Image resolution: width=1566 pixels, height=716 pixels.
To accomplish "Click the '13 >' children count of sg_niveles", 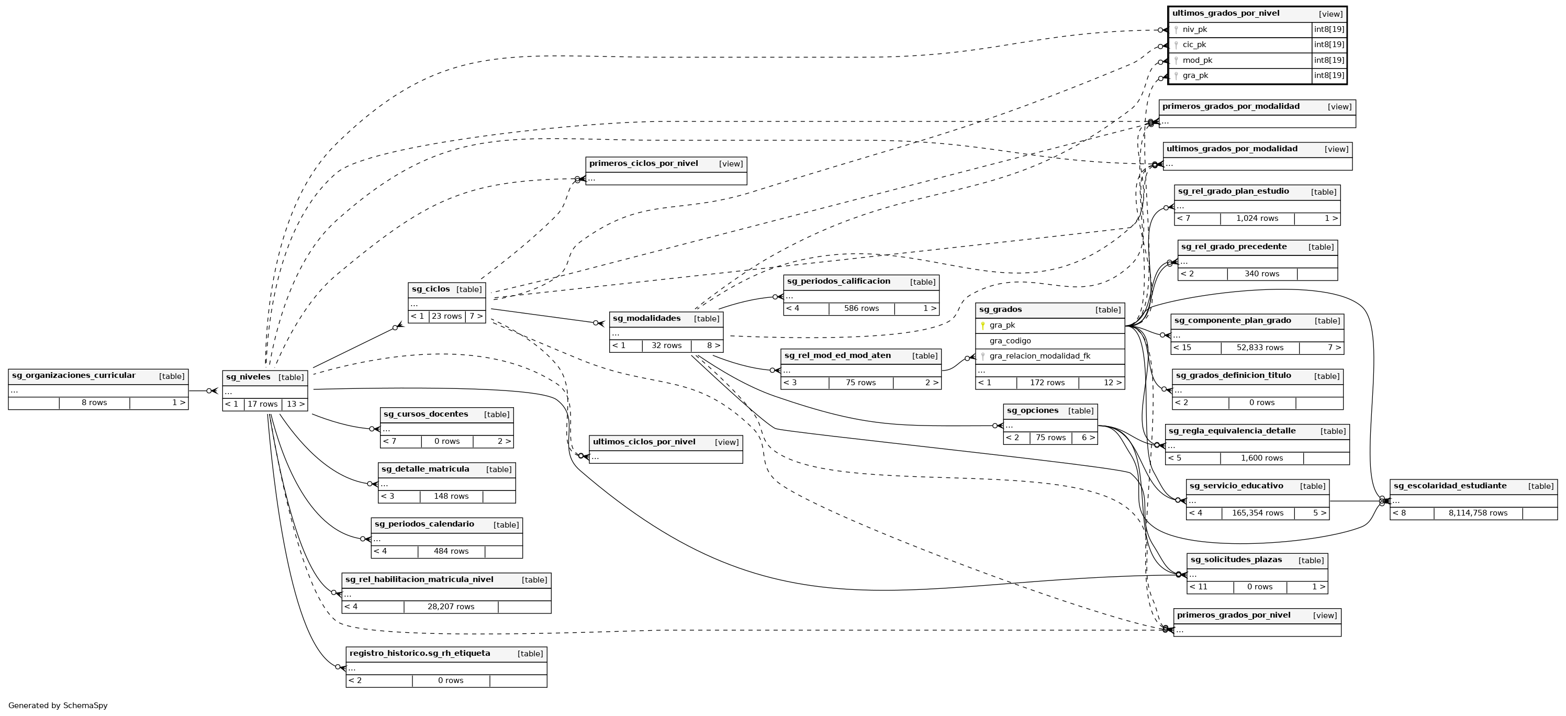I will click(x=295, y=404).
